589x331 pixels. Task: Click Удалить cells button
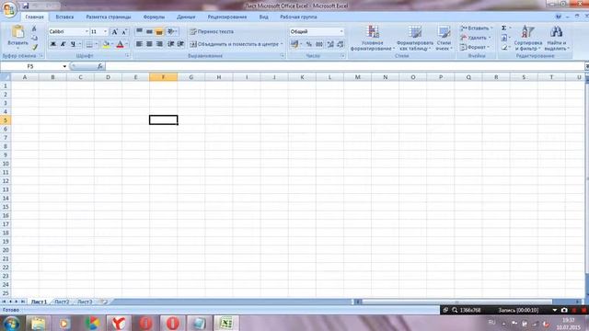click(476, 38)
